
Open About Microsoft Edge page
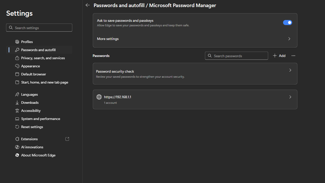39,155
